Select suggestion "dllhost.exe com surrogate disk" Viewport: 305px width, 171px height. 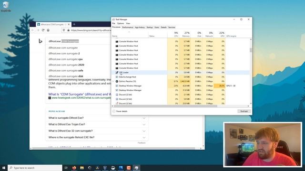click(66, 76)
